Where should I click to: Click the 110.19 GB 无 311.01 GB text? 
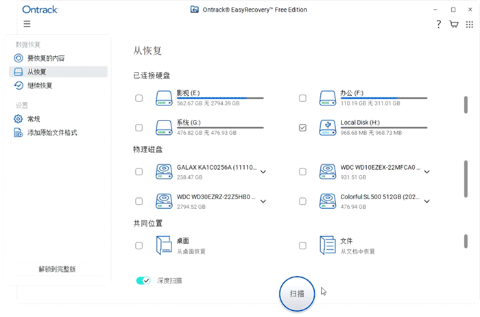click(x=370, y=103)
